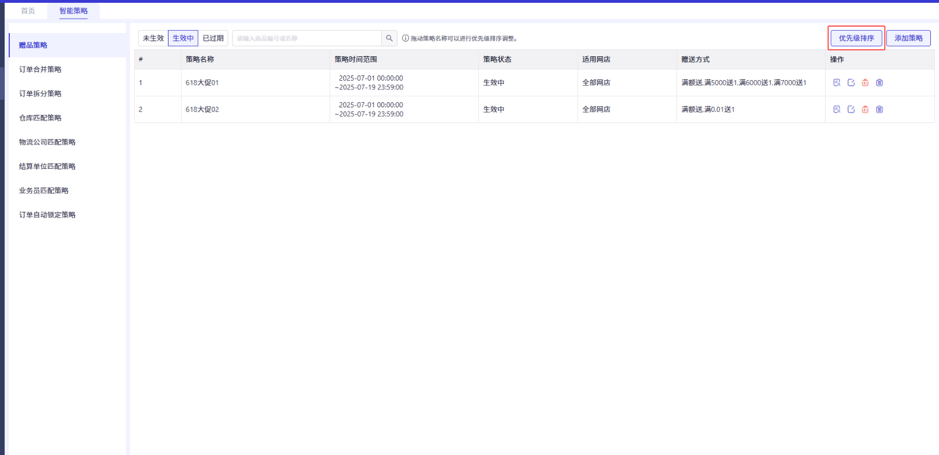
Task: Click 生效中 status in 618大促02 row
Action: (494, 109)
